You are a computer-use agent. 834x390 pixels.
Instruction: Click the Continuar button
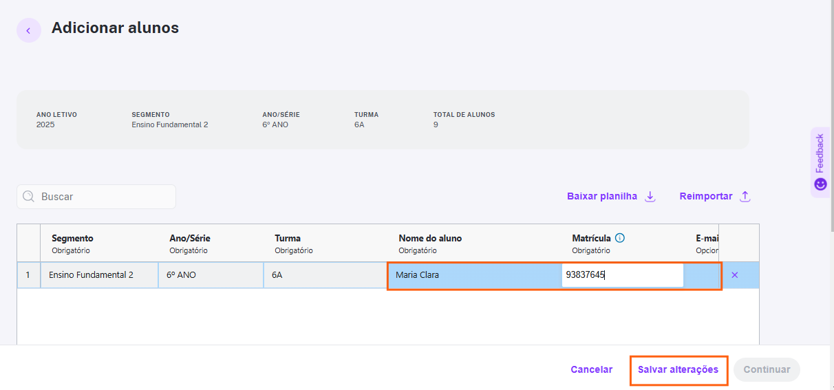(767, 370)
